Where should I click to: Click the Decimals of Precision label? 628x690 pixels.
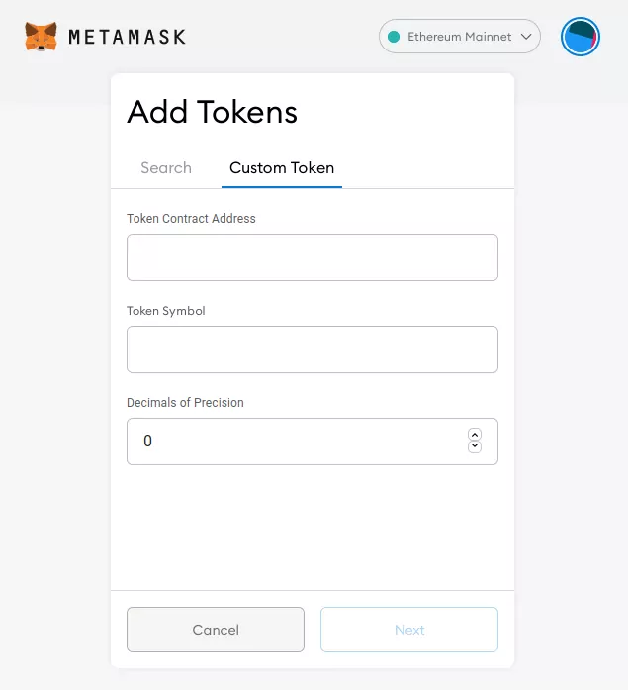185,402
